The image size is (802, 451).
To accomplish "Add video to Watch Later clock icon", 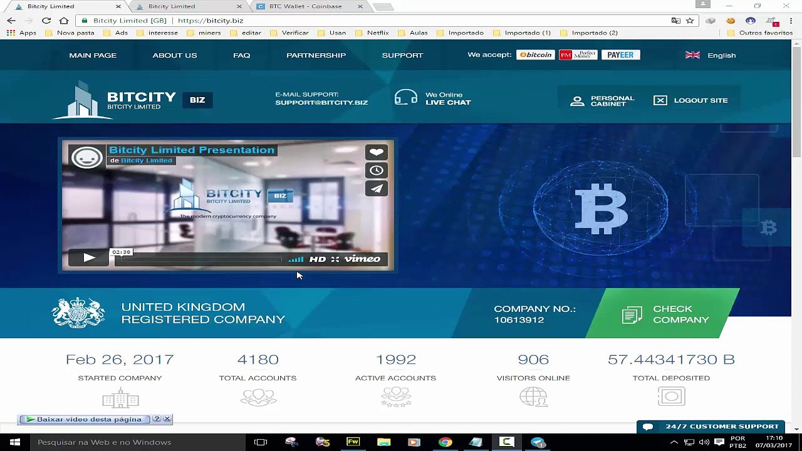I will [x=377, y=170].
